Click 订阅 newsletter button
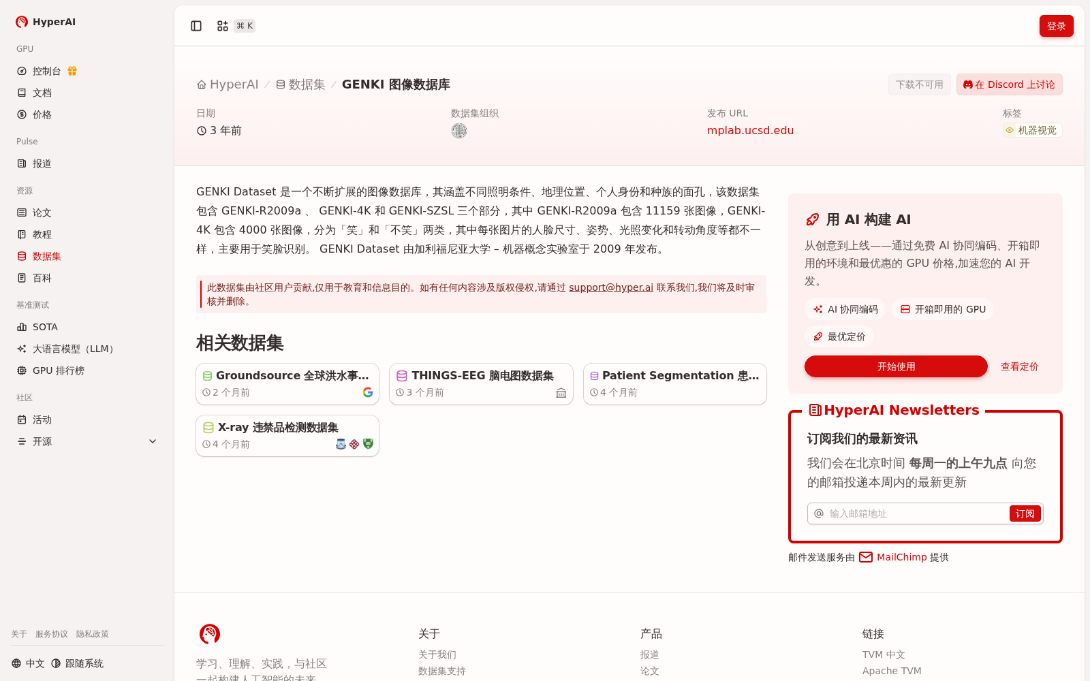The width and height of the screenshot is (1090, 681). (1025, 513)
